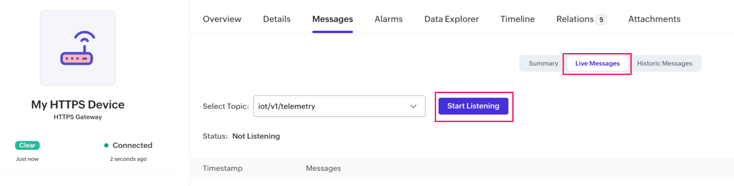Click the My HTTPS Device title

(78, 104)
